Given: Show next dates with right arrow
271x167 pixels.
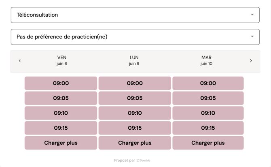Looking at the screenshot, I should pos(251,61).
